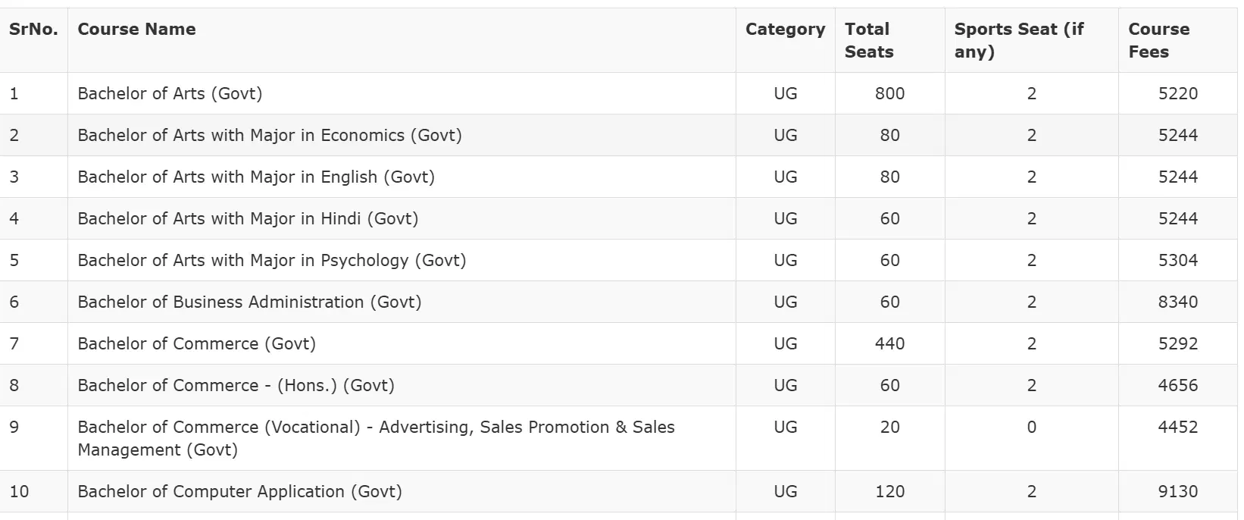1244x520 pixels.
Task: Click the Sports Seat column header
Action: coord(1019,40)
